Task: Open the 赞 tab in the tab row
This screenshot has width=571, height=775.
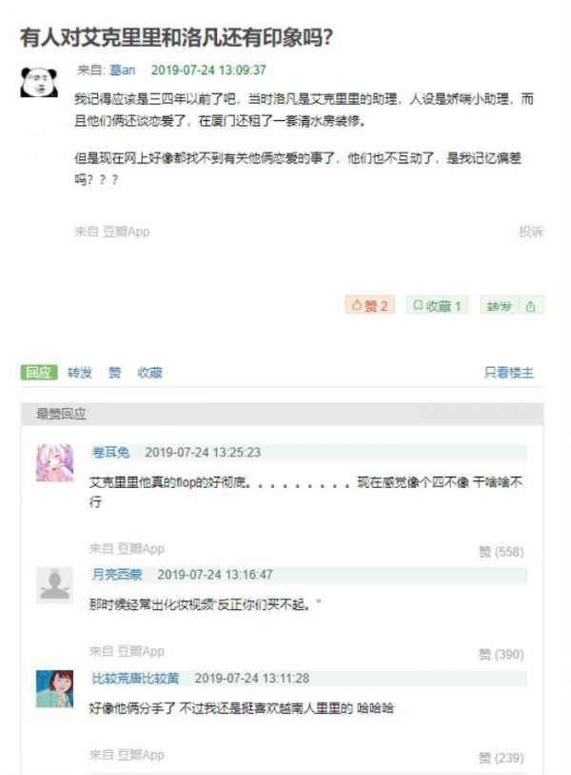Action: [114, 373]
